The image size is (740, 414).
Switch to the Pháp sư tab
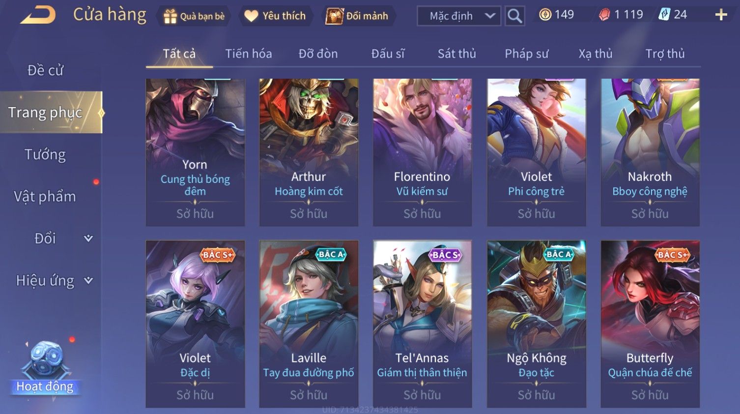(x=526, y=54)
